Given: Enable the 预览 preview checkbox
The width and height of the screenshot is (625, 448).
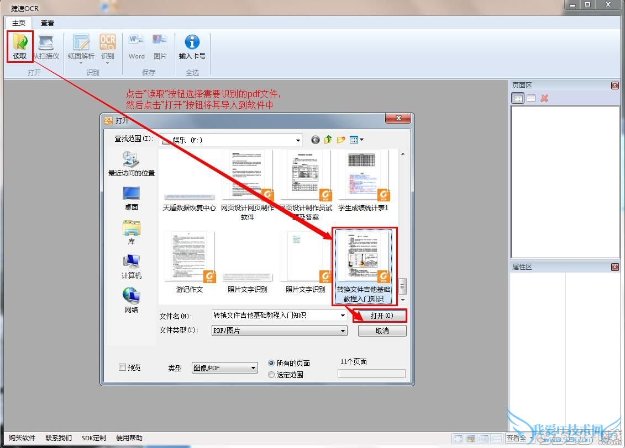Looking at the screenshot, I should (x=122, y=367).
